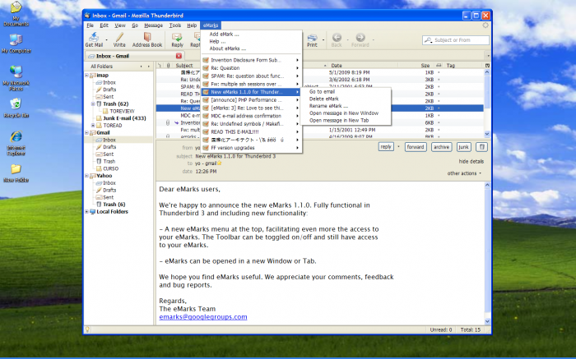Close the Inbox - Gmail tab
This screenshot has width=576, height=359.
click(179, 56)
